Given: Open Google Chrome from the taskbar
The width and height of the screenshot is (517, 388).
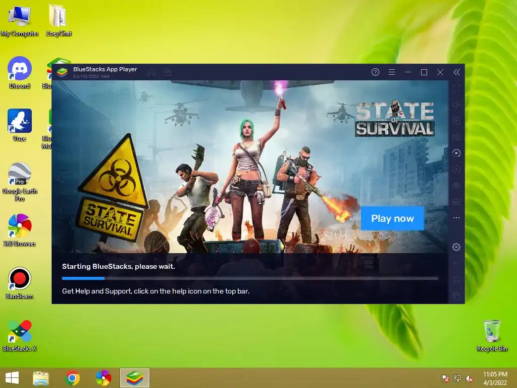Looking at the screenshot, I should [72, 378].
